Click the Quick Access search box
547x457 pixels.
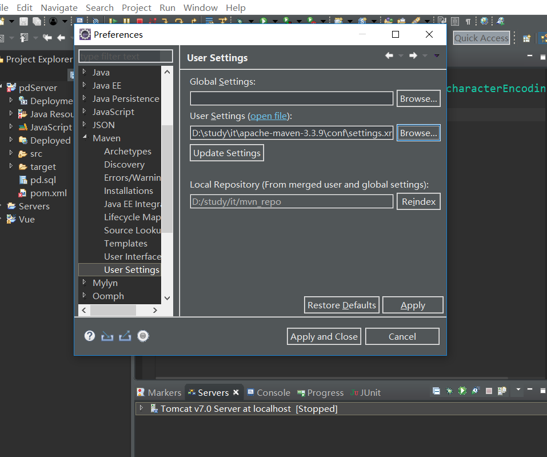pos(481,38)
